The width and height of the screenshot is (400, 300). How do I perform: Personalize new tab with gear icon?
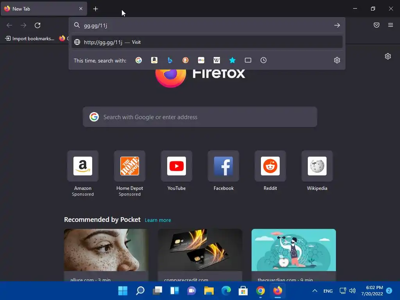coord(388,56)
